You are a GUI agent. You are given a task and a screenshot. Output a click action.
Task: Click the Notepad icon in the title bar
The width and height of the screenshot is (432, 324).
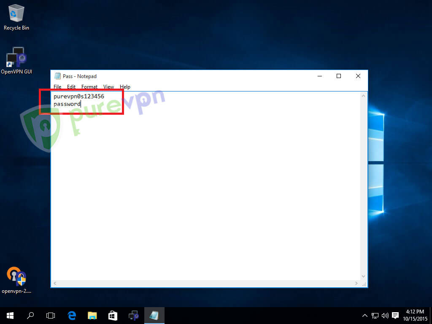click(x=57, y=76)
